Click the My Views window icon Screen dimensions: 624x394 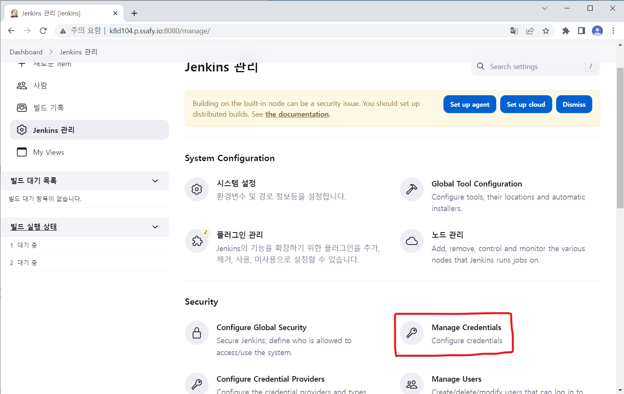tap(22, 152)
